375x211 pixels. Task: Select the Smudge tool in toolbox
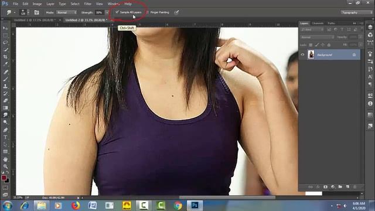click(x=5, y=115)
